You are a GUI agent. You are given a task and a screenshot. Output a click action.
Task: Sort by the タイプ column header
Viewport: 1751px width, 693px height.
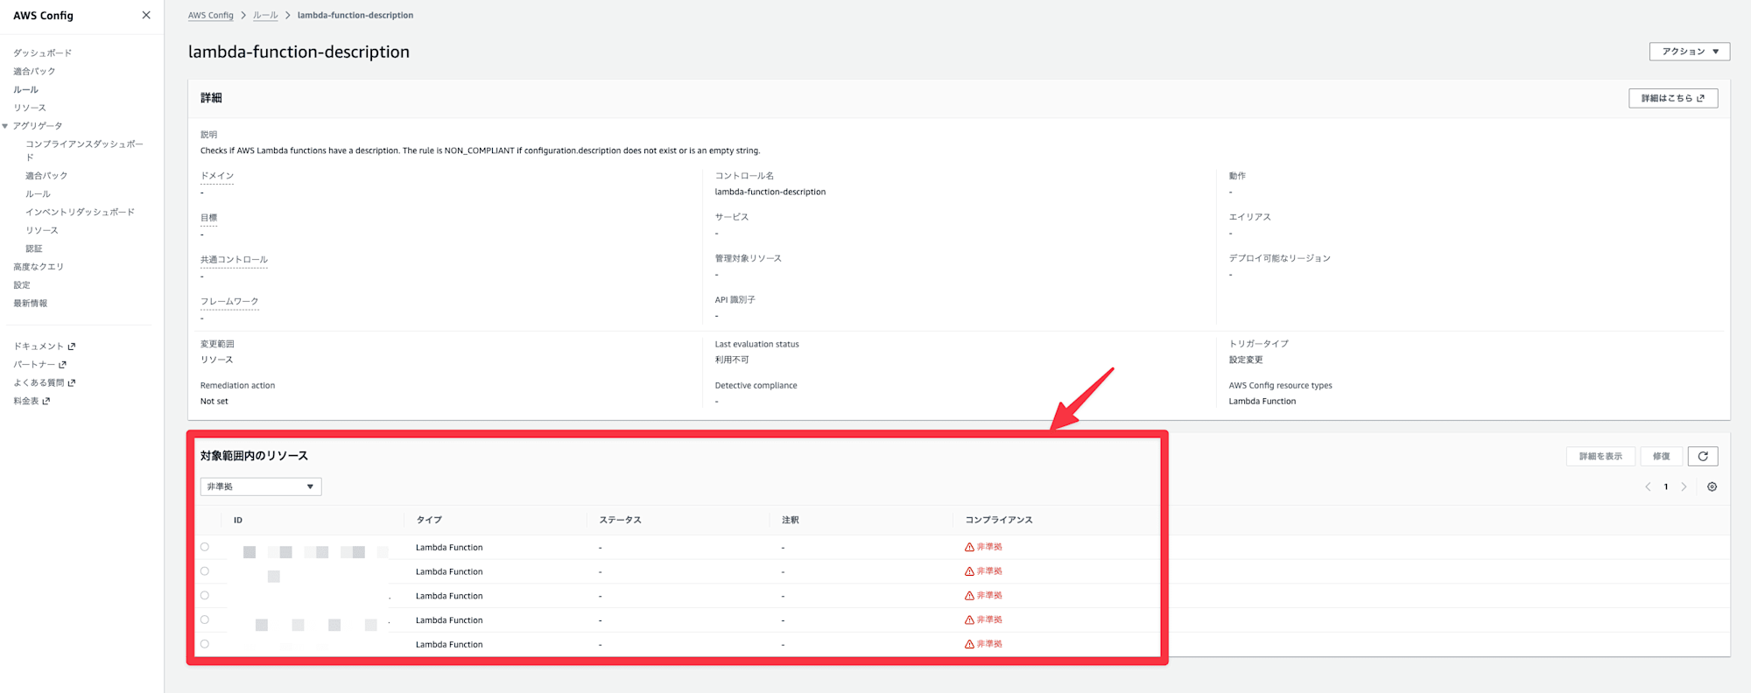pyautogui.click(x=429, y=521)
